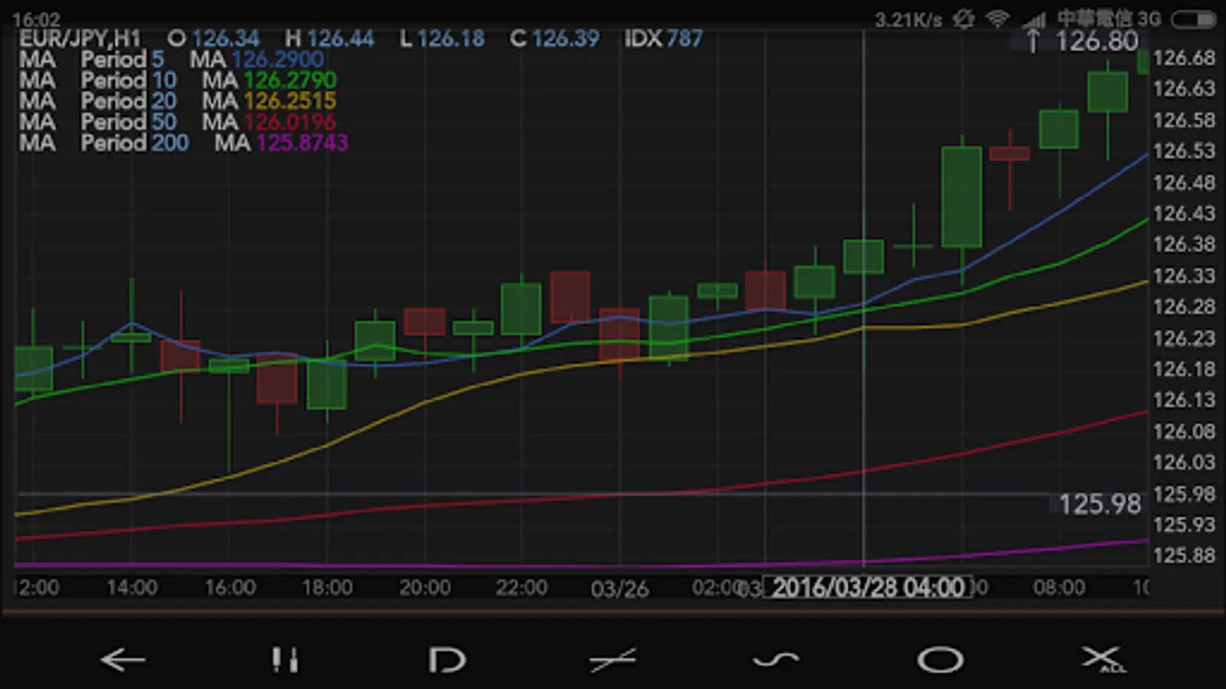This screenshot has width=1226, height=689.
Task: Select the Period 5 moving average label
Action: pos(123,59)
